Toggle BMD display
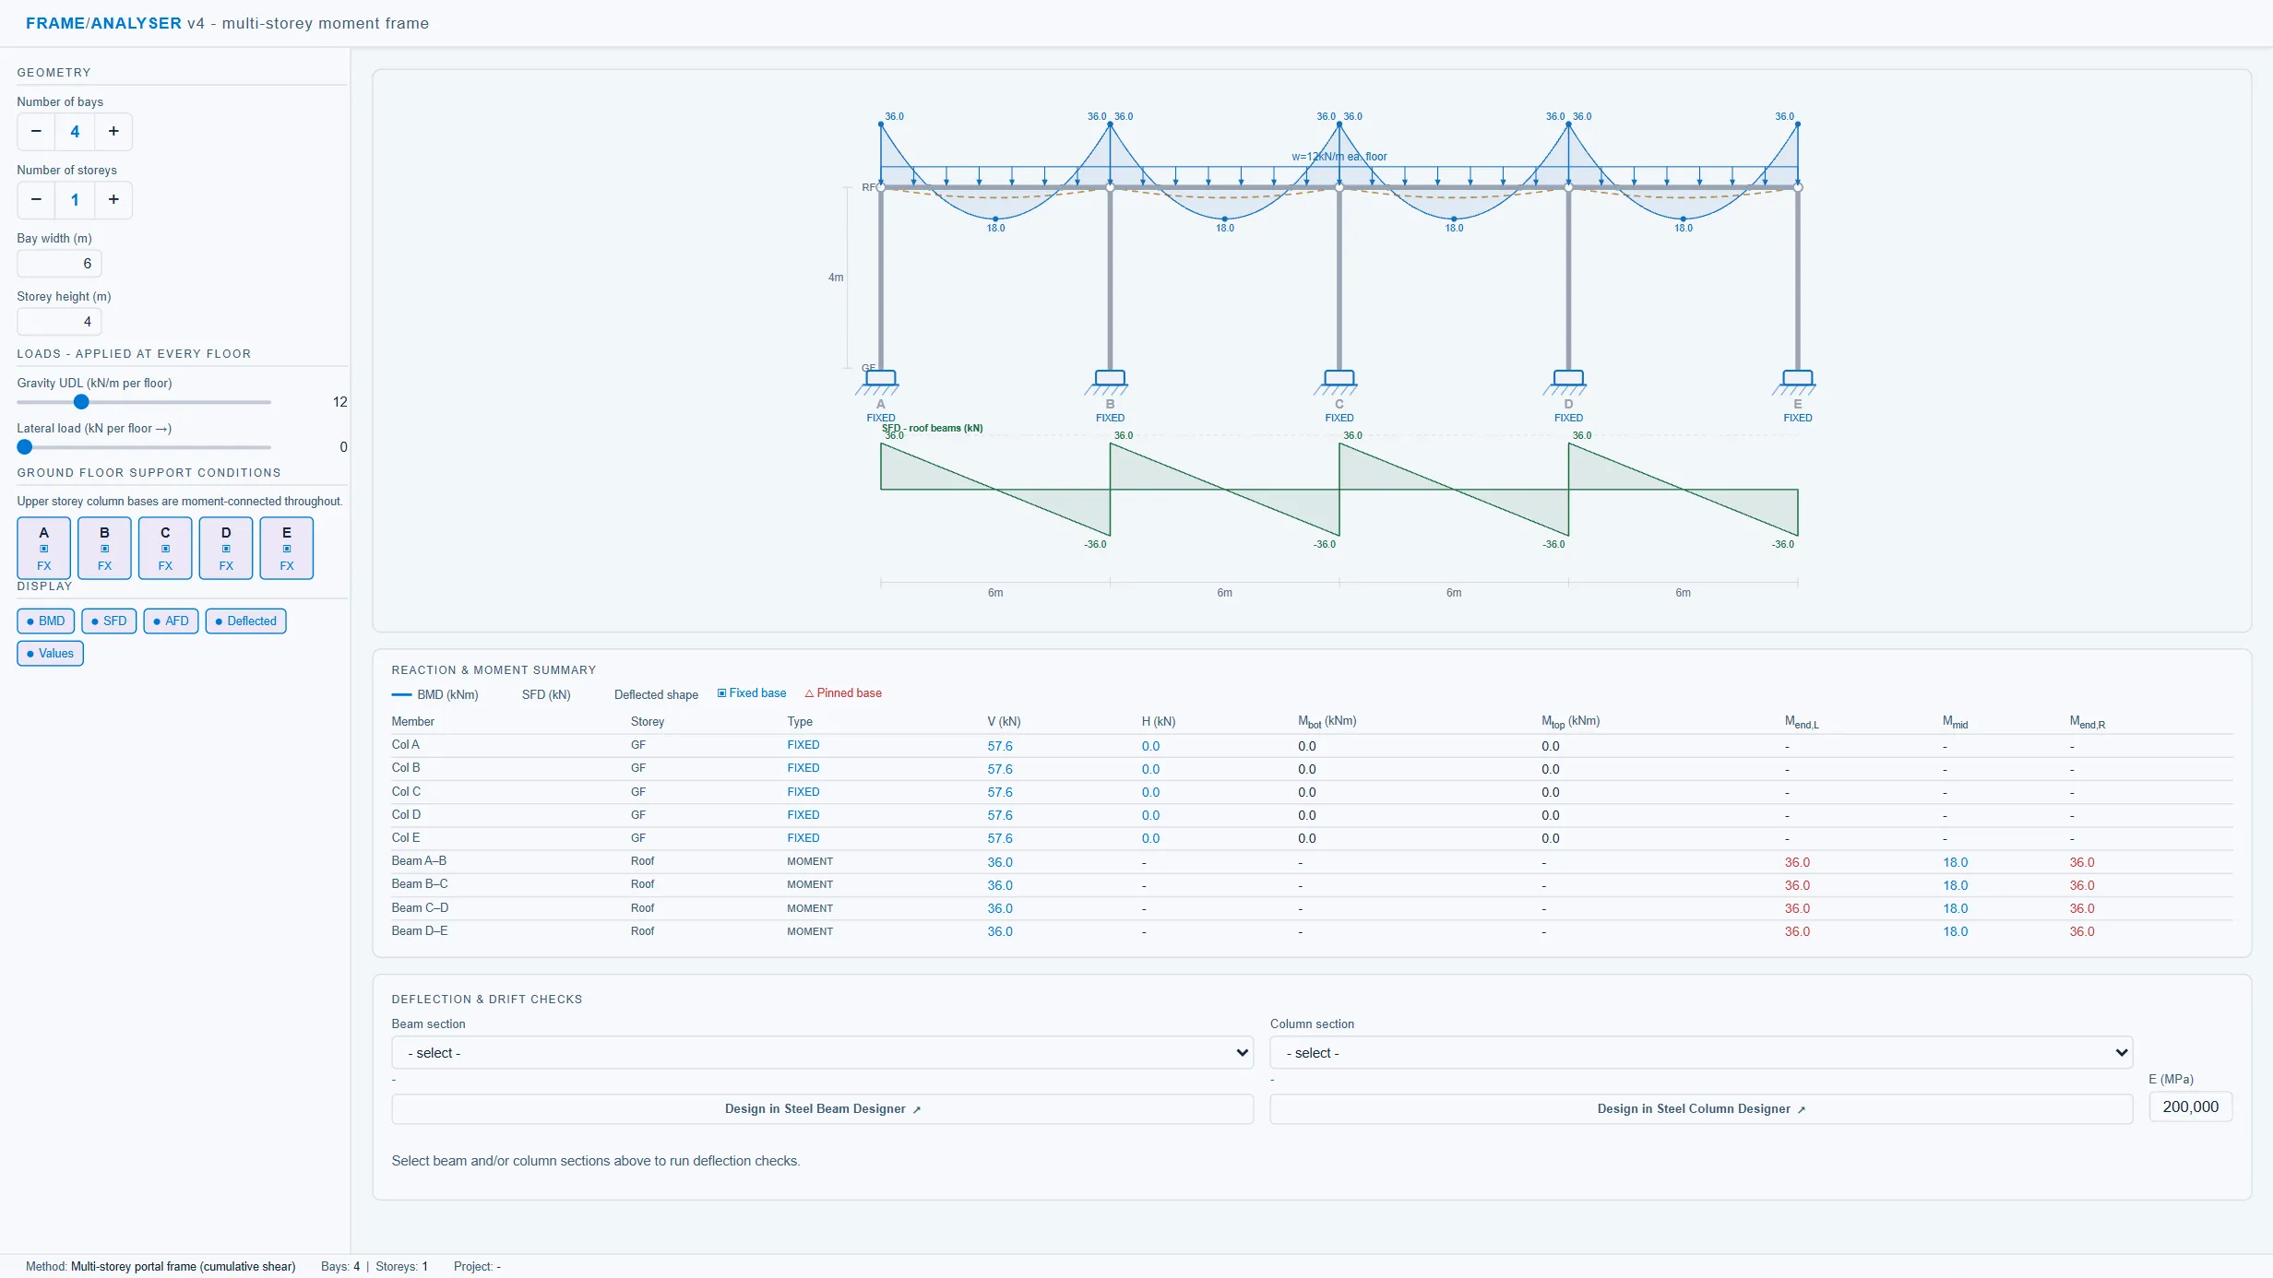2273x1278 pixels. (45, 621)
